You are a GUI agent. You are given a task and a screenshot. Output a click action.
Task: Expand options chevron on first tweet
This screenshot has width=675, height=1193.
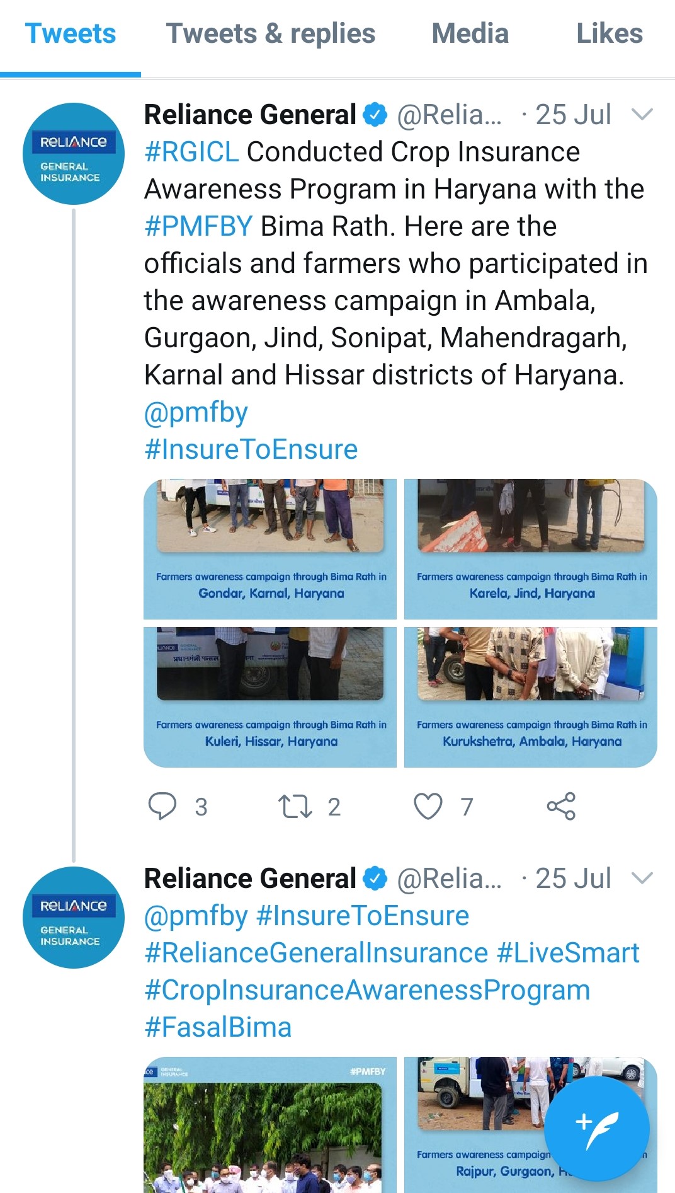(x=642, y=115)
